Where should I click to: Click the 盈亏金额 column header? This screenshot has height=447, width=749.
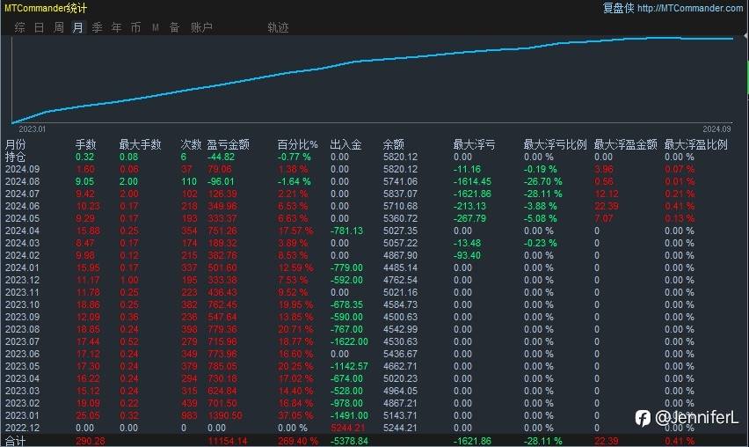(228, 144)
